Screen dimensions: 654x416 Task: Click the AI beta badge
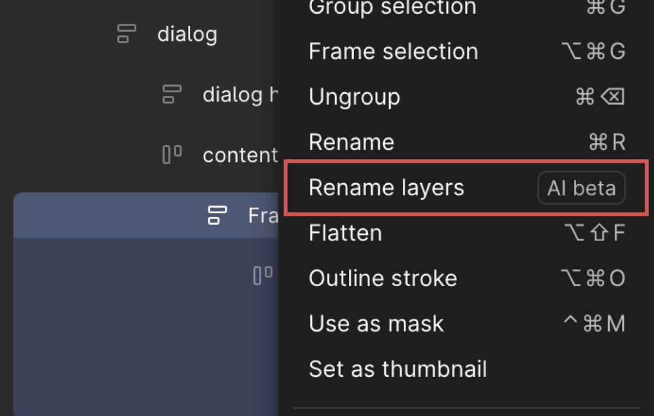(x=581, y=188)
